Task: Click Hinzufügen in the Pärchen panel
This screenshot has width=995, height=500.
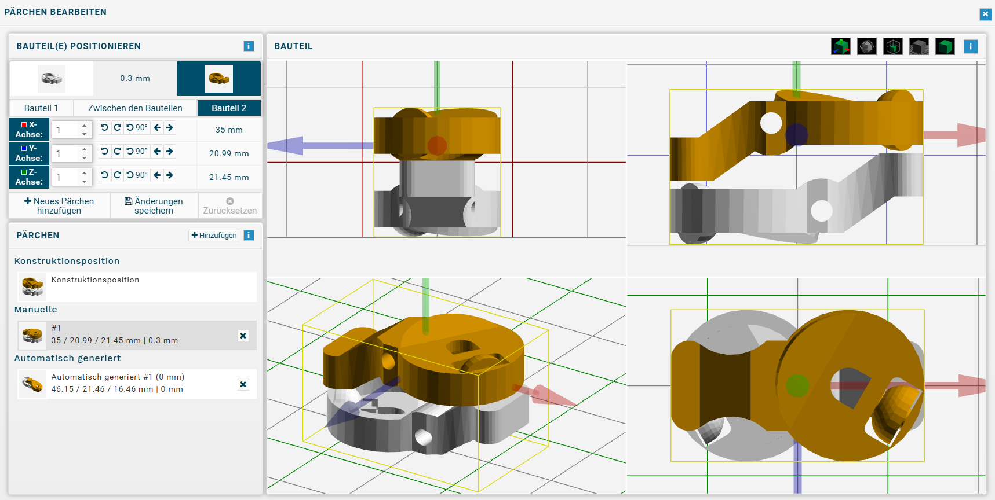Action: [214, 235]
